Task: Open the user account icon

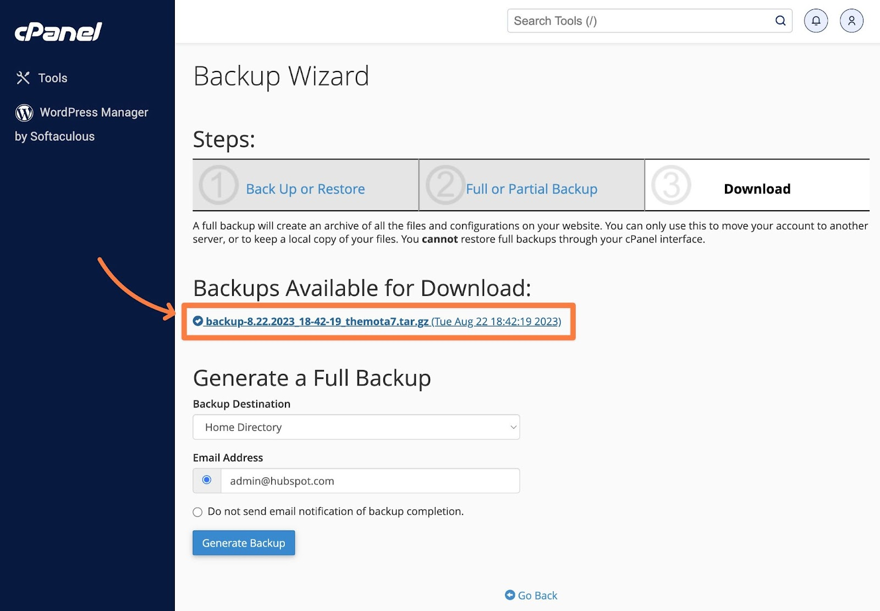Action: click(x=851, y=21)
